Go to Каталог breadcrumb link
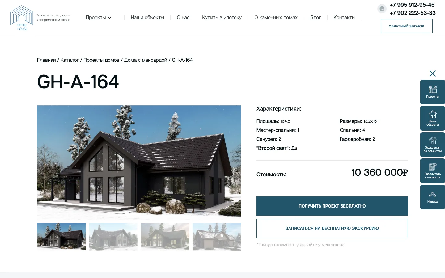 coord(70,60)
